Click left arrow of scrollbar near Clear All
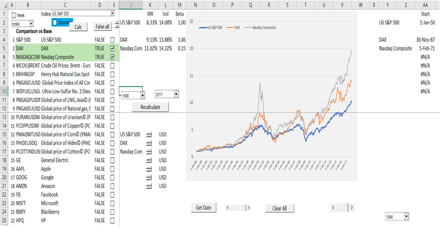 (x=333, y=208)
